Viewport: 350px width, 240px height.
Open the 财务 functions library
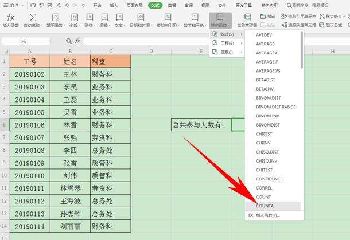(90, 17)
